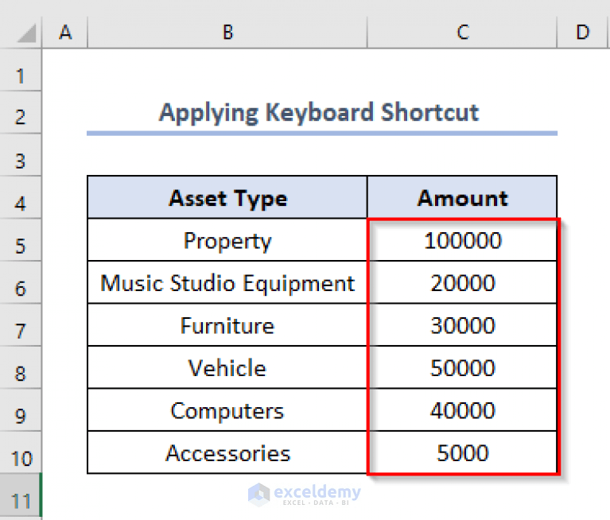Select row 8 header
This screenshot has width=610, height=520.
coord(21,367)
